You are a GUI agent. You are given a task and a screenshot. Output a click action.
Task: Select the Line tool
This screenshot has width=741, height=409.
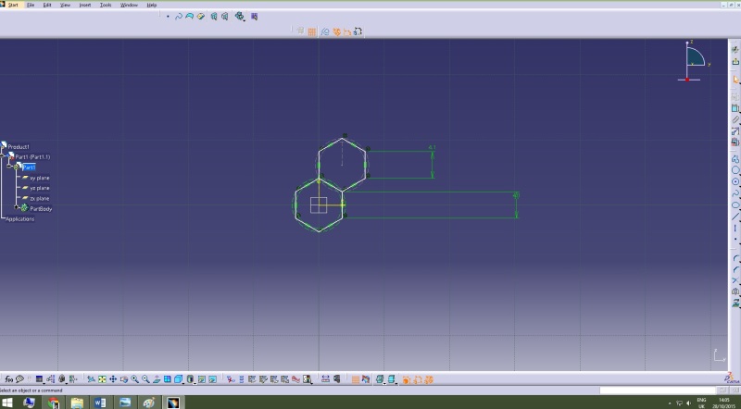(735, 217)
